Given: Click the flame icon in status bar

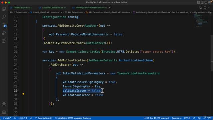Looking at the screenshot, I should (31, 118).
